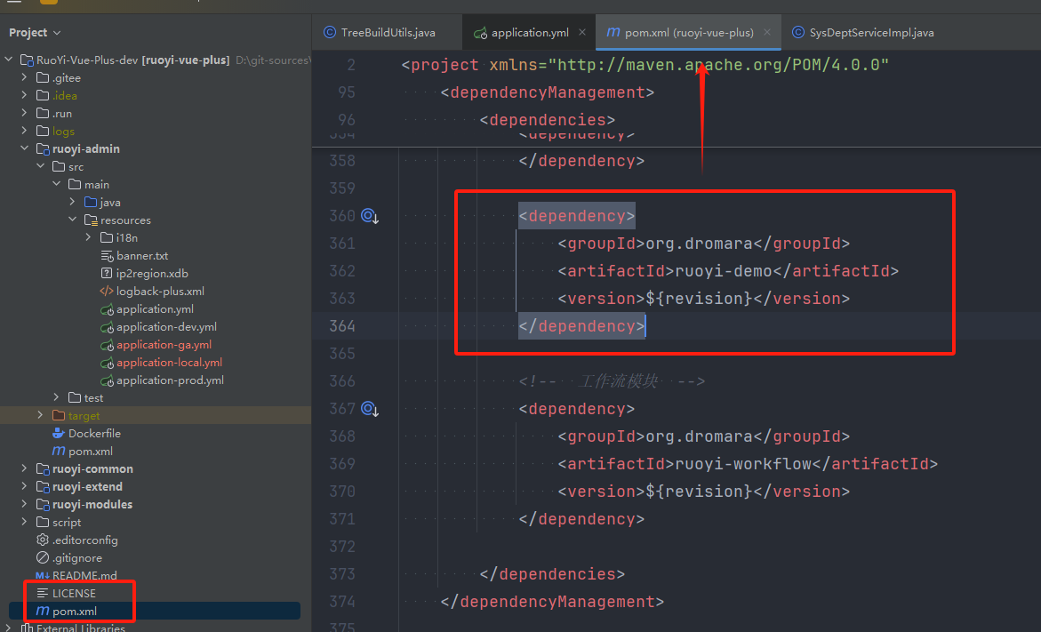
Task: Select the Dockerfile whale icon
Action: 59,434
